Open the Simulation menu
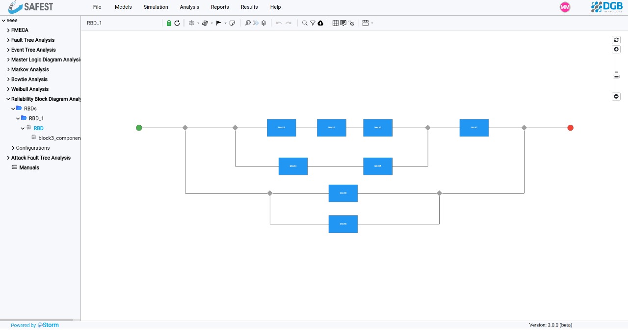Image resolution: width=628 pixels, height=330 pixels. 156,7
